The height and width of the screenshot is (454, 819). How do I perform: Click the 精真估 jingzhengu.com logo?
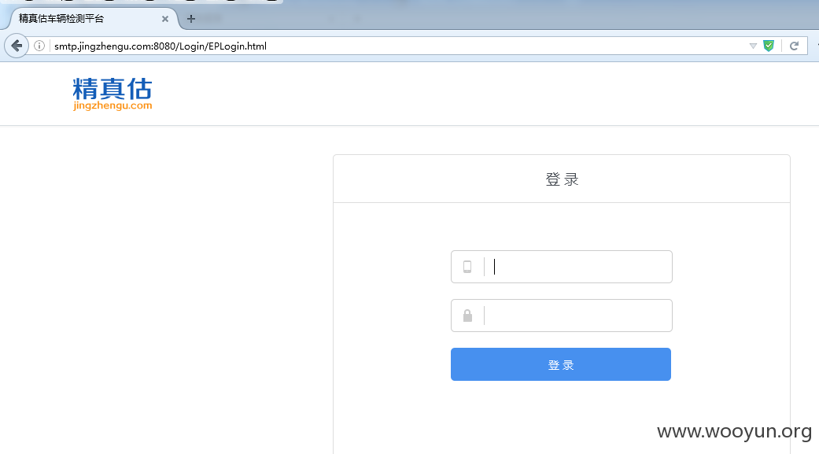[x=113, y=94]
